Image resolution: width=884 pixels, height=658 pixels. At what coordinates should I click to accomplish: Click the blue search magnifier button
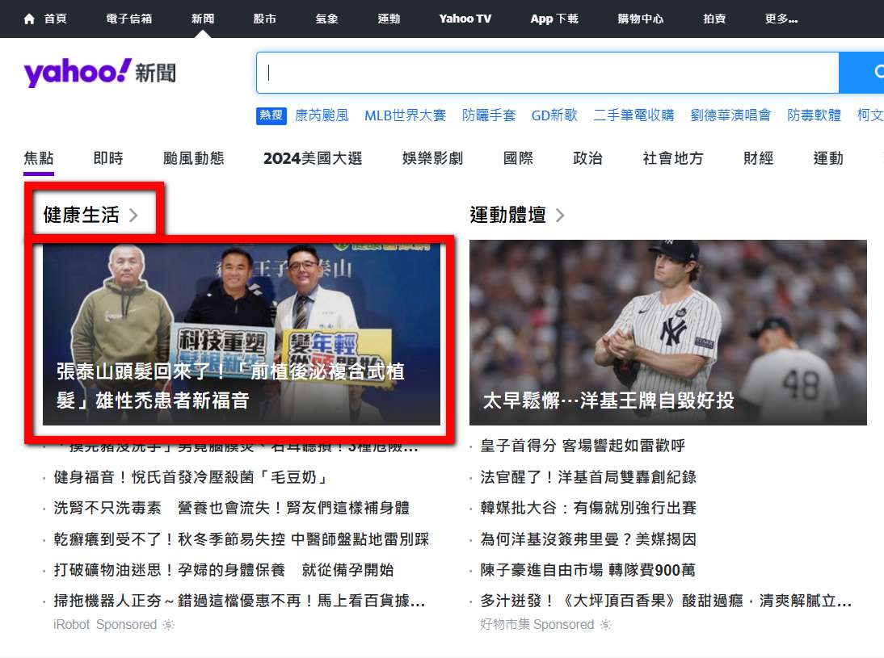coord(861,72)
